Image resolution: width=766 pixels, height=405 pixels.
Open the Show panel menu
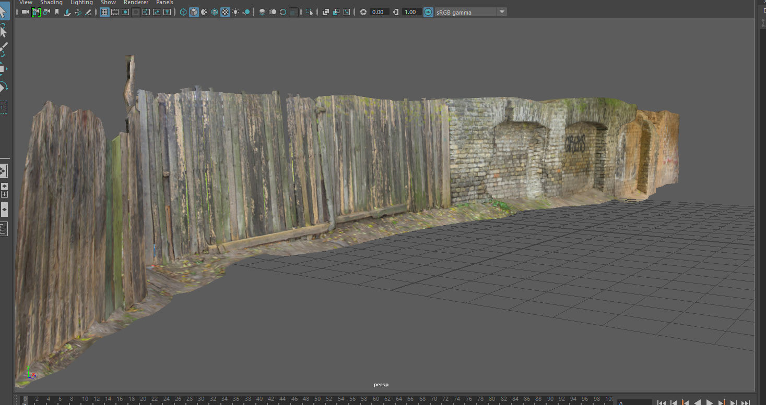108,3
